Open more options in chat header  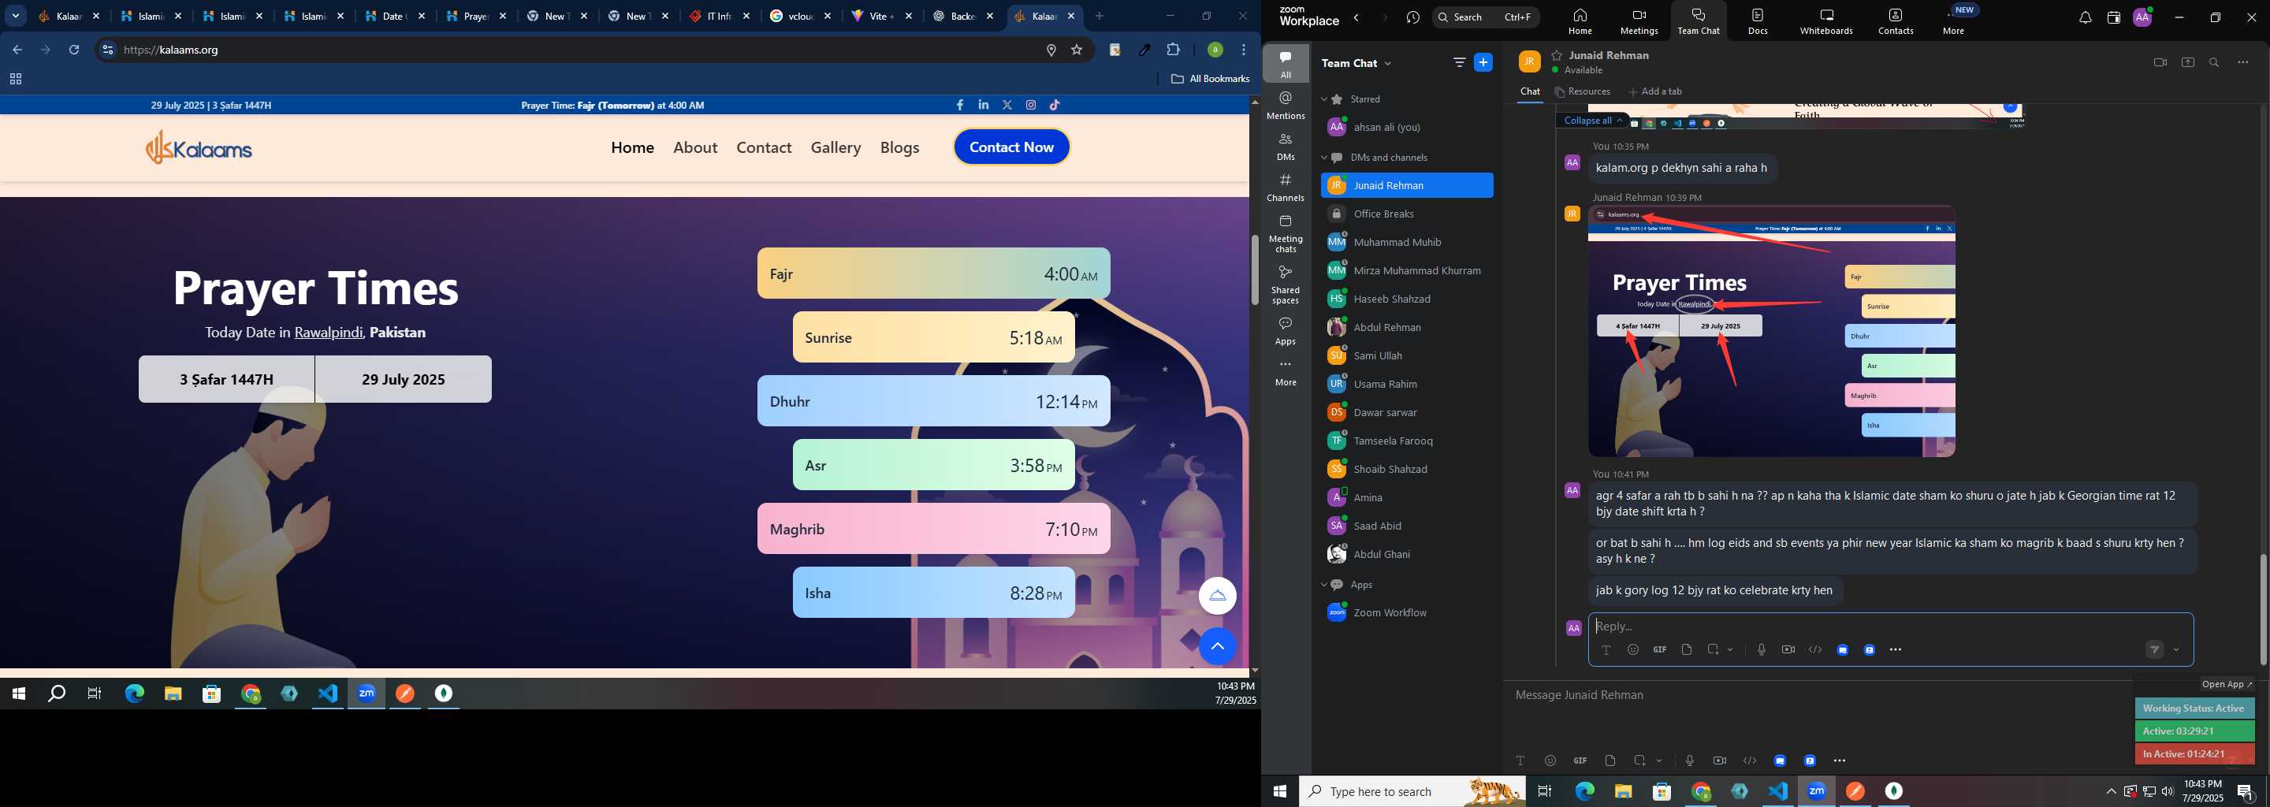(x=2243, y=62)
